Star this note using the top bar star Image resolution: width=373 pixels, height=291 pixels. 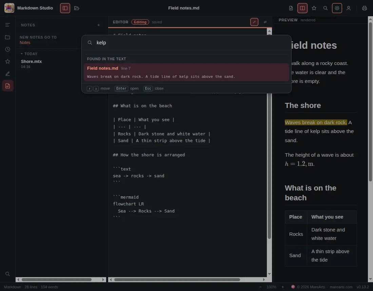[314, 8]
